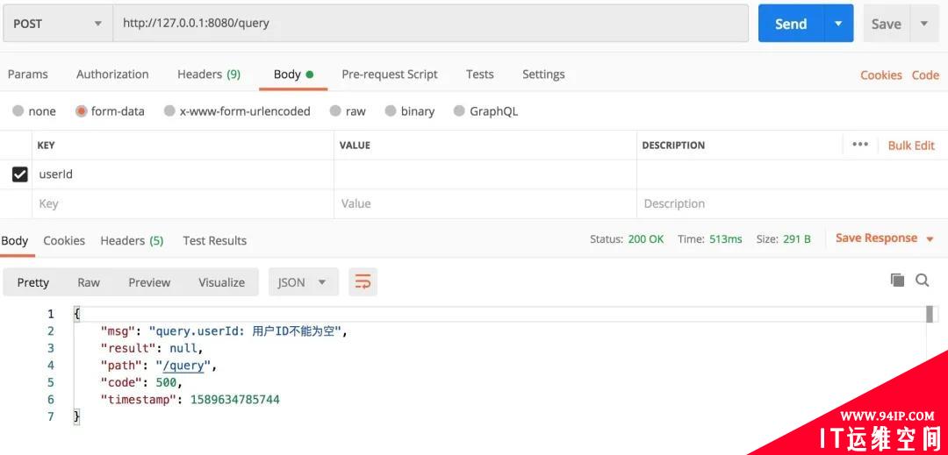Select the raw body radio option
The height and width of the screenshot is (455, 948).
335,111
